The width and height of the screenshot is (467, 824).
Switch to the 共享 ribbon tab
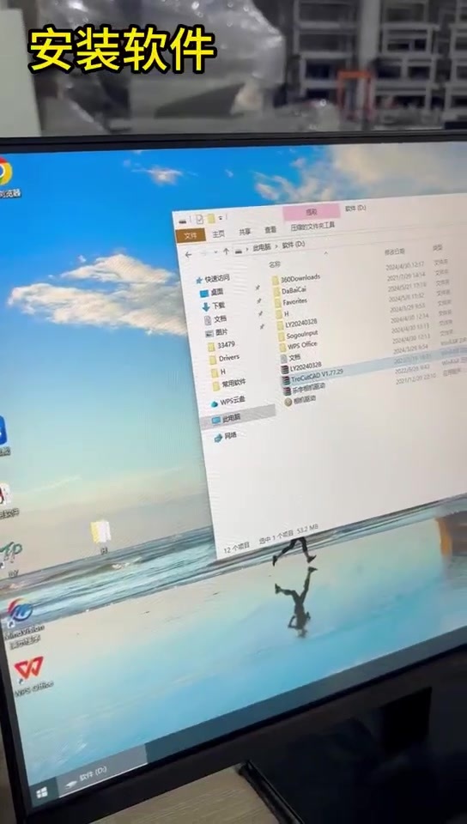click(x=245, y=231)
